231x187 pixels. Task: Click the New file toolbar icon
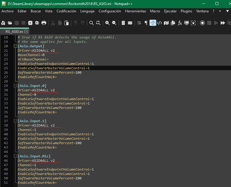3,23
